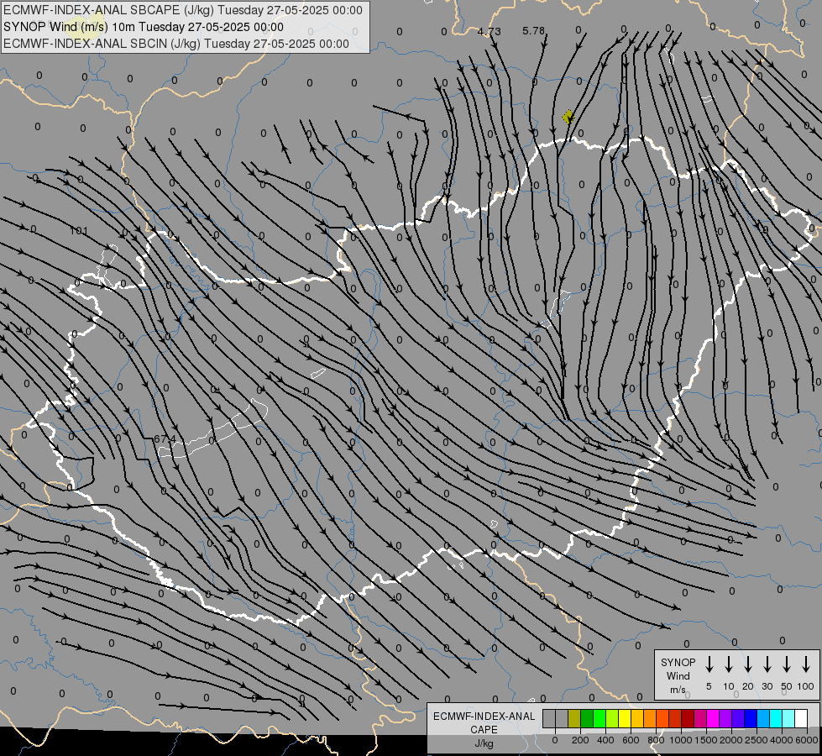
Task: Choose the dark maroon swatch right of 1000
Action: [x=688, y=718]
